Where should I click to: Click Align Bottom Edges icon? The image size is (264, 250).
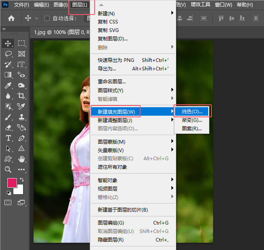[x=242, y=18]
